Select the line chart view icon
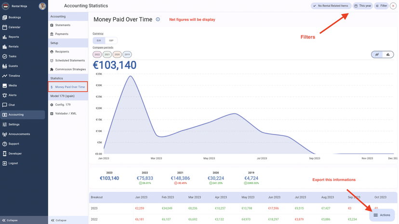Image resolution: width=399 pixels, height=224 pixels. point(377,54)
